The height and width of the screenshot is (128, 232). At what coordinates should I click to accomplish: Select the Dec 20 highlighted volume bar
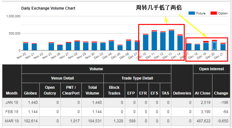coord(214,45)
